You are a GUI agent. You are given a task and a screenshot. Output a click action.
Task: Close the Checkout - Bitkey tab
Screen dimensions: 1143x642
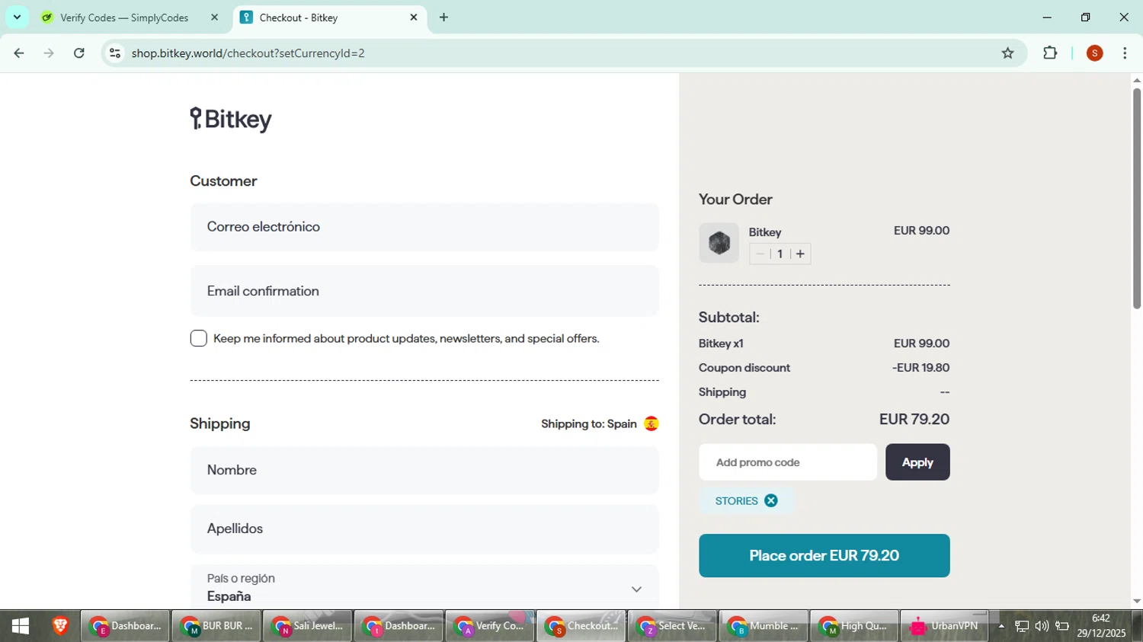[x=414, y=17]
